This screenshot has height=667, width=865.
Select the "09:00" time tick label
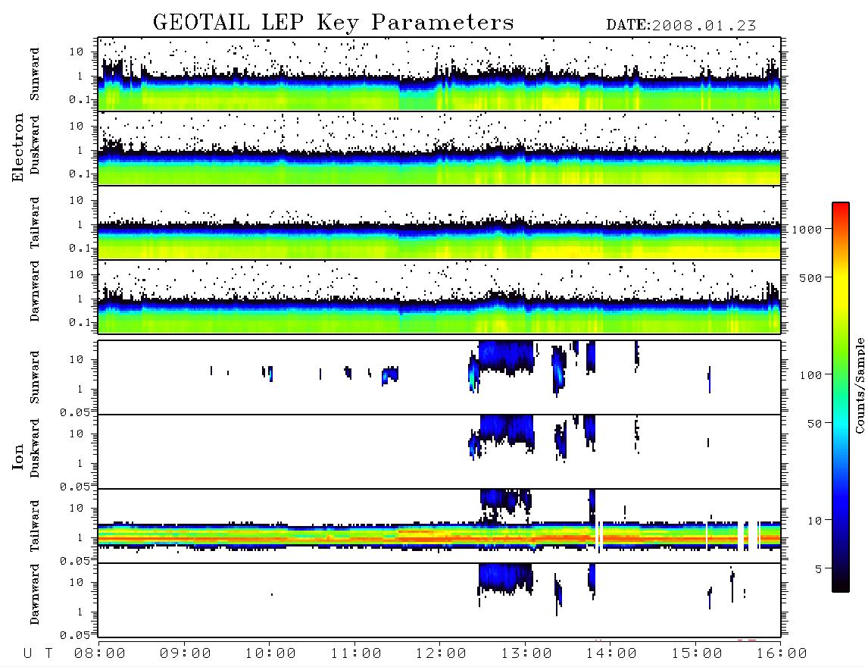[x=186, y=654]
